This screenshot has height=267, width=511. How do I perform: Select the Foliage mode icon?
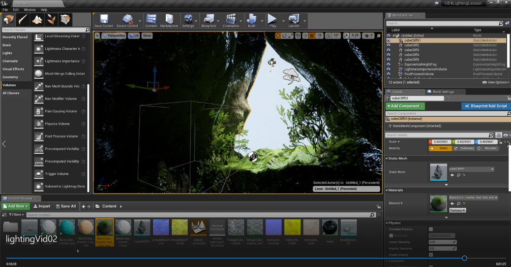pyautogui.click(x=51, y=20)
